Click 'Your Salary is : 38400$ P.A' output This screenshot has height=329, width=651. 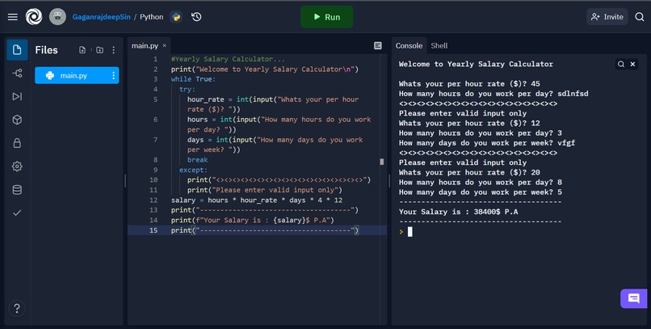pyautogui.click(x=458, y=212)
